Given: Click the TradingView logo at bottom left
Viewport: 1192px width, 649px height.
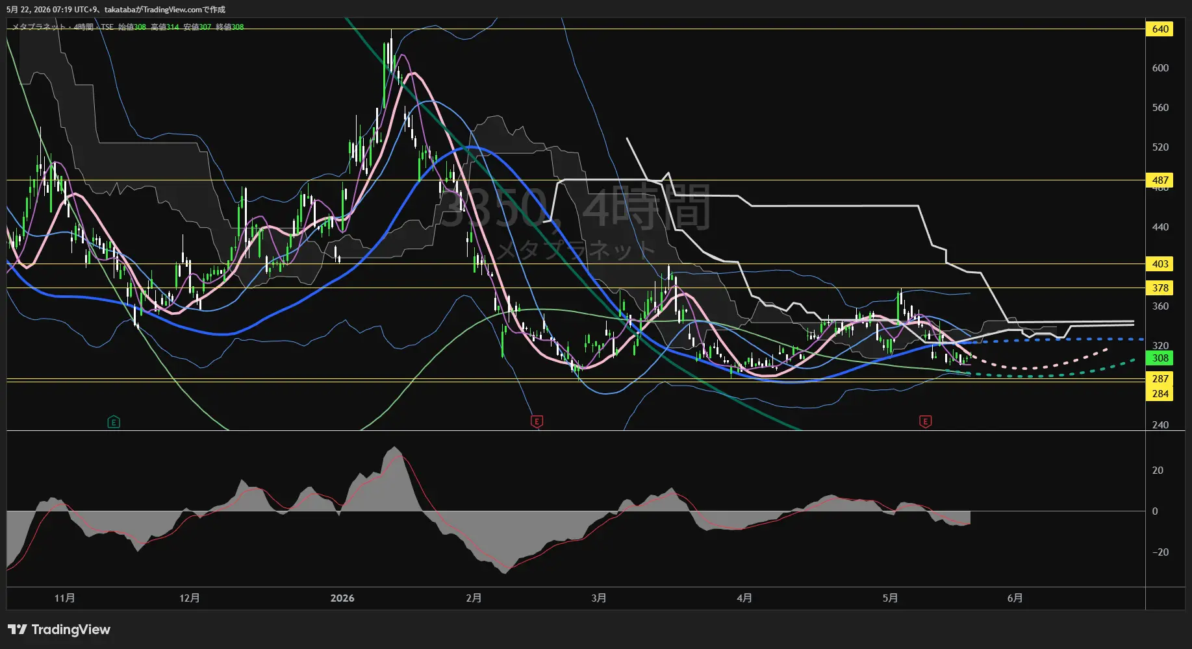Looking at the screenshot, I should (x=59, y=630).
